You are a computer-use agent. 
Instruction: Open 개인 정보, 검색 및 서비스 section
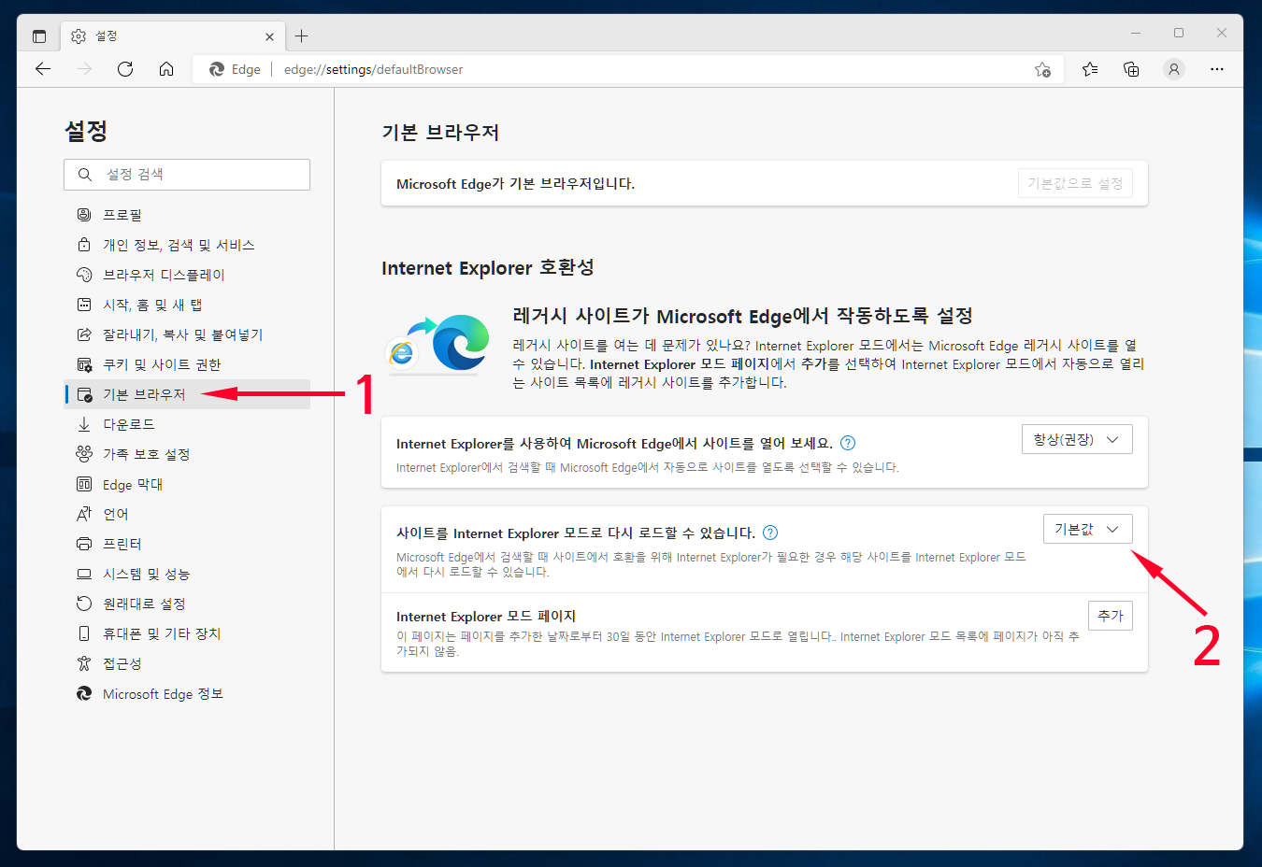(x=187, y=245)
